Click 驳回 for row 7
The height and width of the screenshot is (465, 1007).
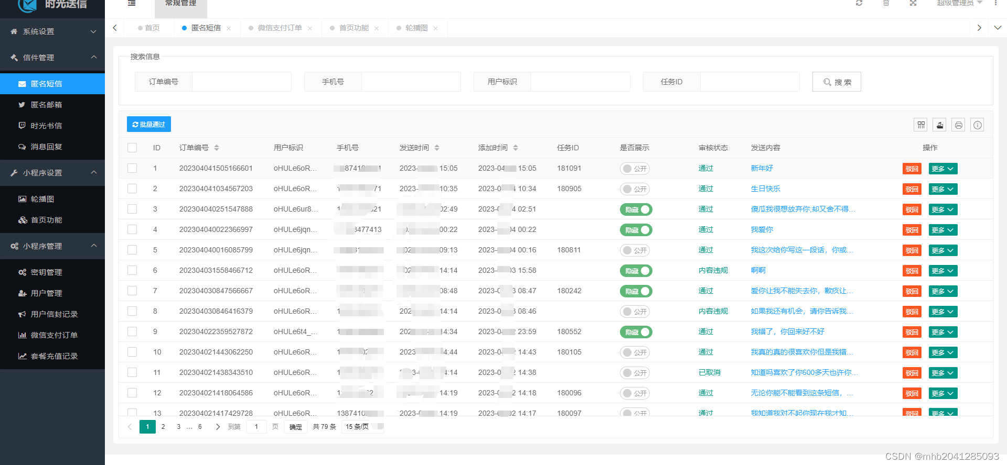[912, 291]
